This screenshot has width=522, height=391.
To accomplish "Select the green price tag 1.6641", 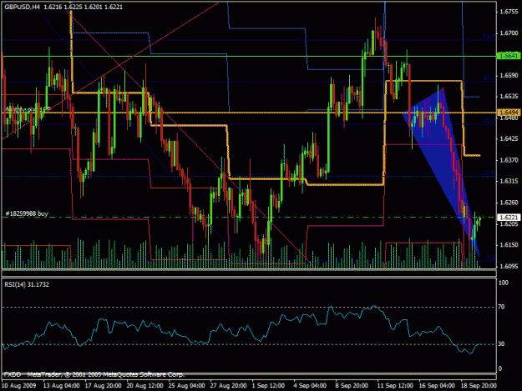I will 509,56.
